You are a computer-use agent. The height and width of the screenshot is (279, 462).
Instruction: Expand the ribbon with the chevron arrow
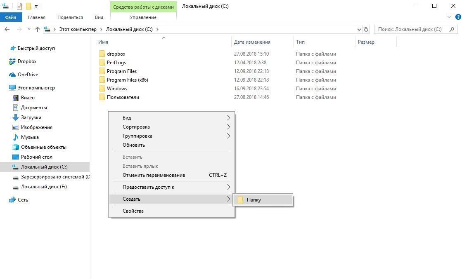point(450,17)
